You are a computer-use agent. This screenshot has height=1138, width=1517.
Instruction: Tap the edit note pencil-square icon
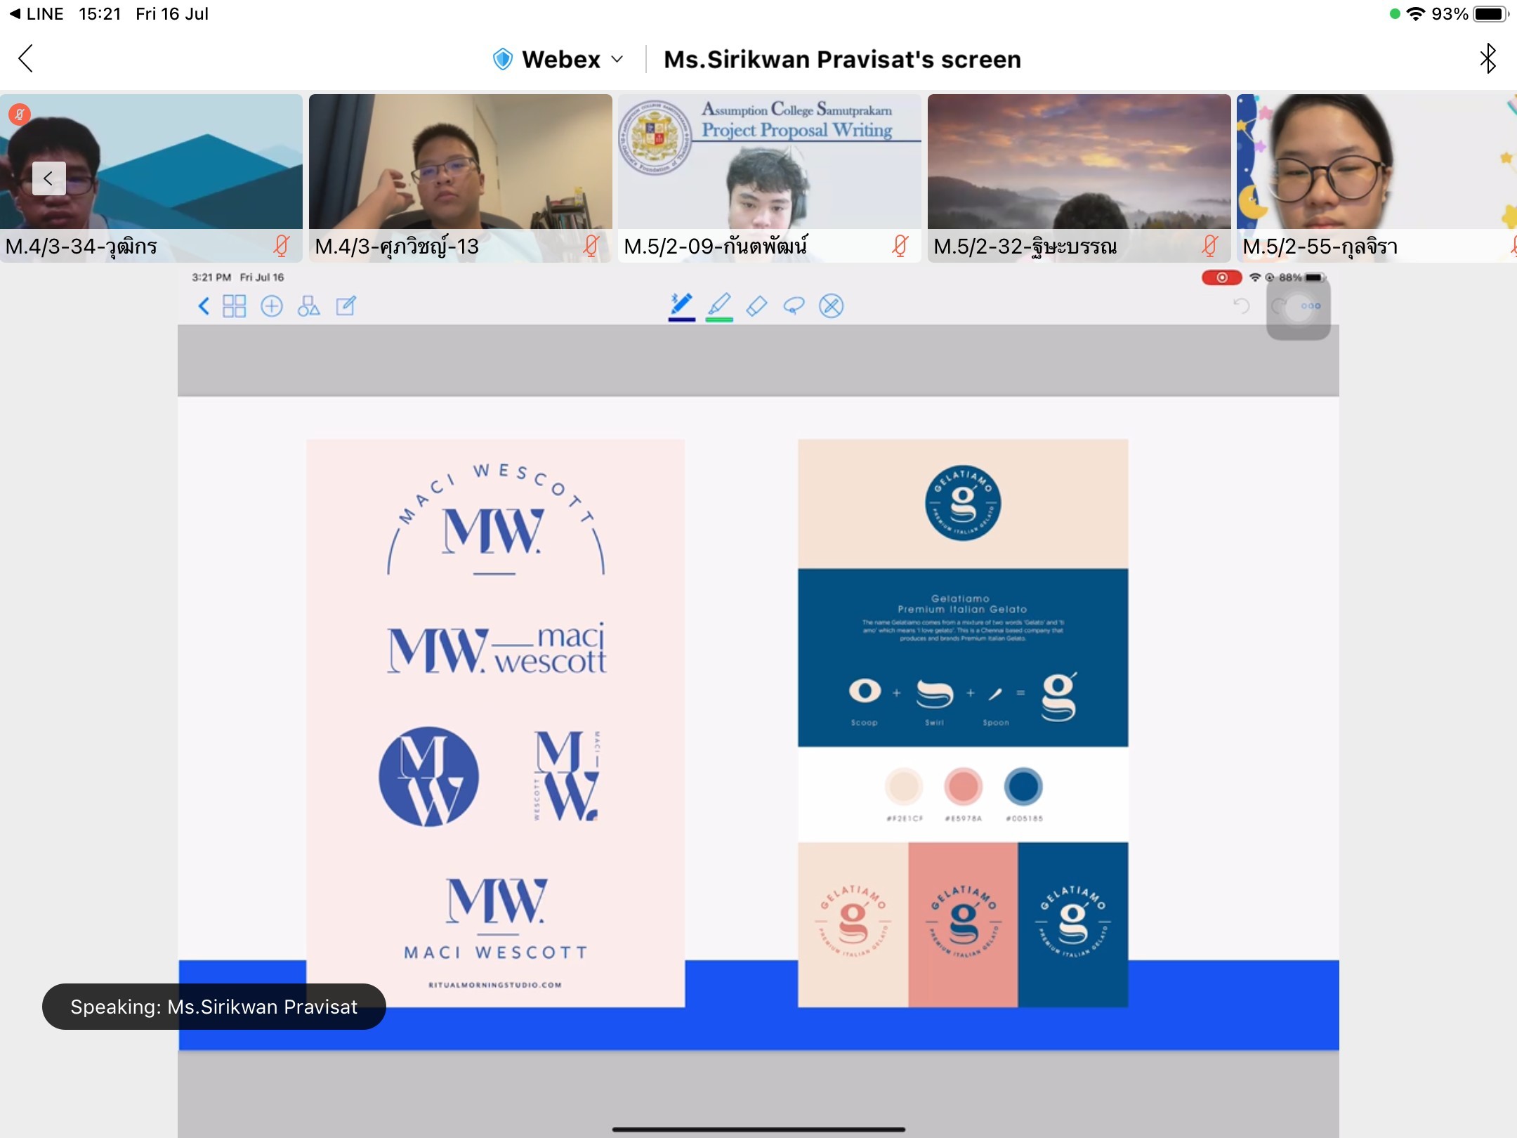[x=346, y=306]
